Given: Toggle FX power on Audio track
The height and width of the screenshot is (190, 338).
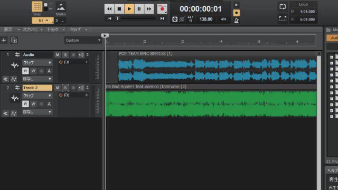Looking at the screenshot, I should (x=61, y=62).
